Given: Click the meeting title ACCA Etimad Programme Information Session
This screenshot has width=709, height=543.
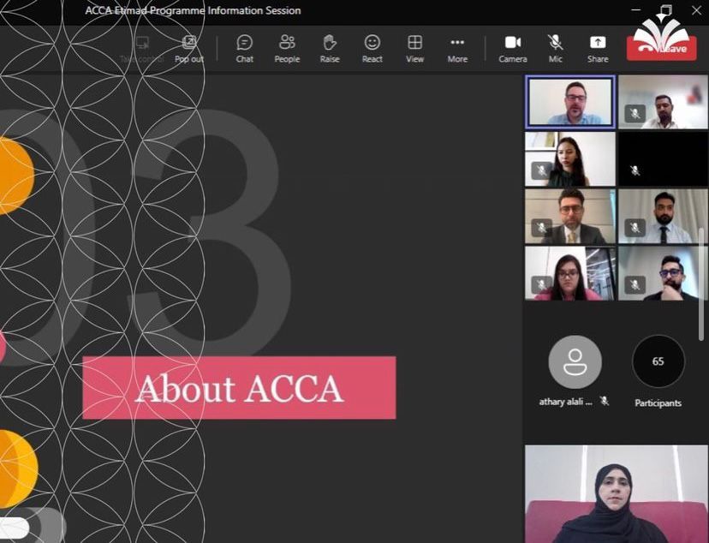Looking at the screenshot, I should tap(193, 10).
